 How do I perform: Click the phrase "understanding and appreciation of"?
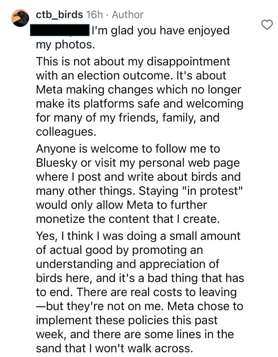click(x=127, y=264)
